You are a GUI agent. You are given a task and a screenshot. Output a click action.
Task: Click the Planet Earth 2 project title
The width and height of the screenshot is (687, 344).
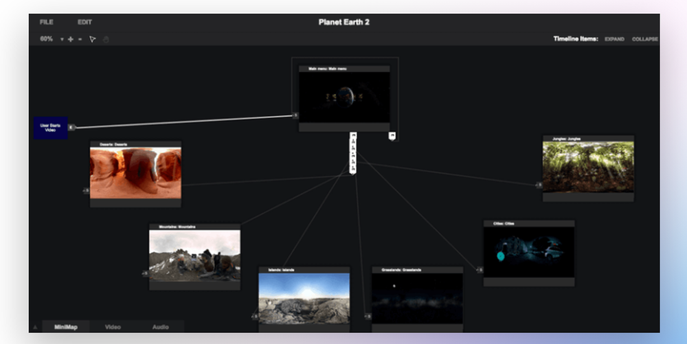pos(344,23)
